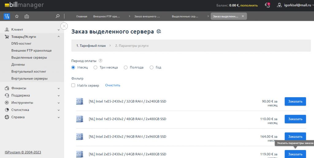Screen dimensions: 314x158
Task: Expand the Клиент sidebar section
Action: click(59, 30)
